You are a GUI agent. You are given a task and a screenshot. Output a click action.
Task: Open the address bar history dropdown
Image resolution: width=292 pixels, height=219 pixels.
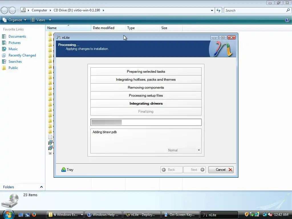[212, 11]
